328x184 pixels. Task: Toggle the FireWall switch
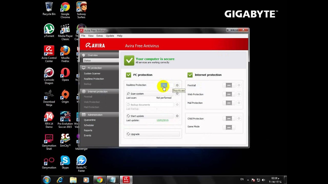pyautogui.click(x=229, y=85)
